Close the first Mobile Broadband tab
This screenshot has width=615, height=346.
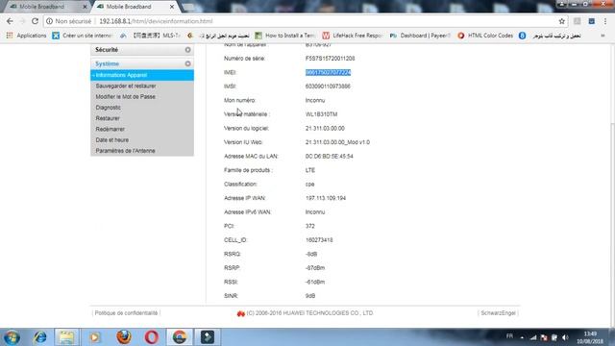coord(85,7)
